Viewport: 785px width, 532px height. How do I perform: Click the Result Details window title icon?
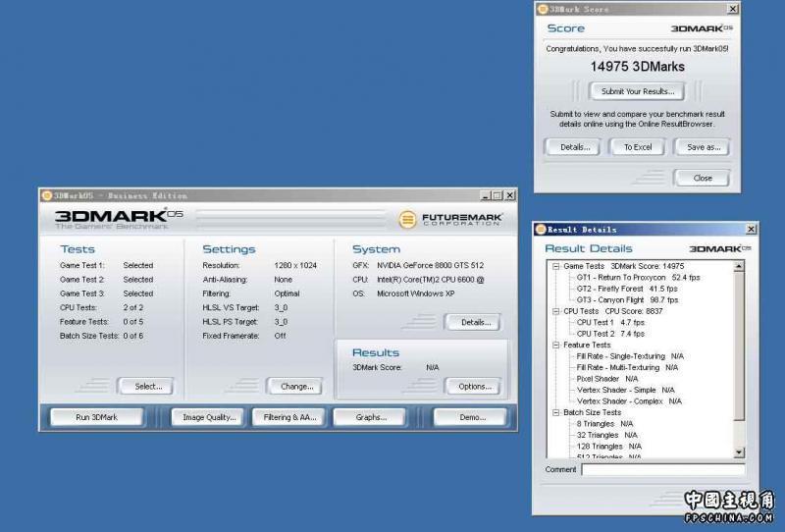[541, 230]
